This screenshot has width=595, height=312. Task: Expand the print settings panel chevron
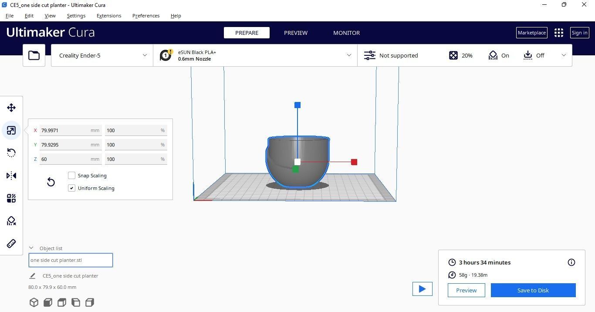click(564, 55)
